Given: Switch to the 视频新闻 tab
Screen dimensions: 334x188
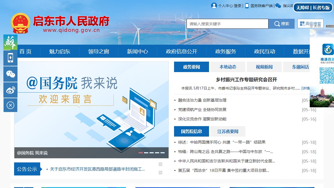Looking at the screenshot, I should click(264, 67).
